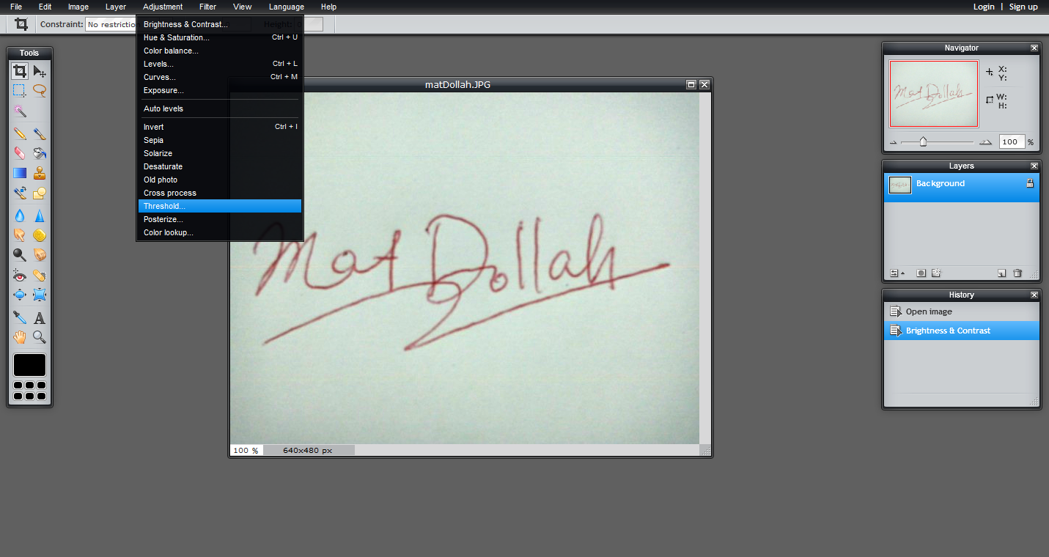Open the Filter menu
1049x557 pixels.
208,7
